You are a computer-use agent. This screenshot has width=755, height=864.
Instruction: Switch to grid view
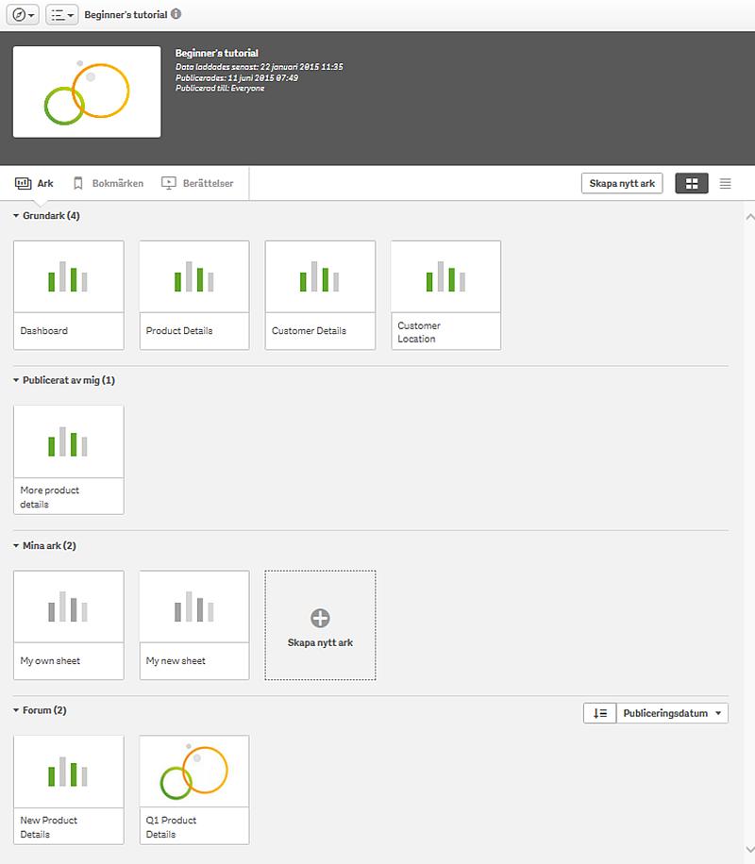point(692,184)
